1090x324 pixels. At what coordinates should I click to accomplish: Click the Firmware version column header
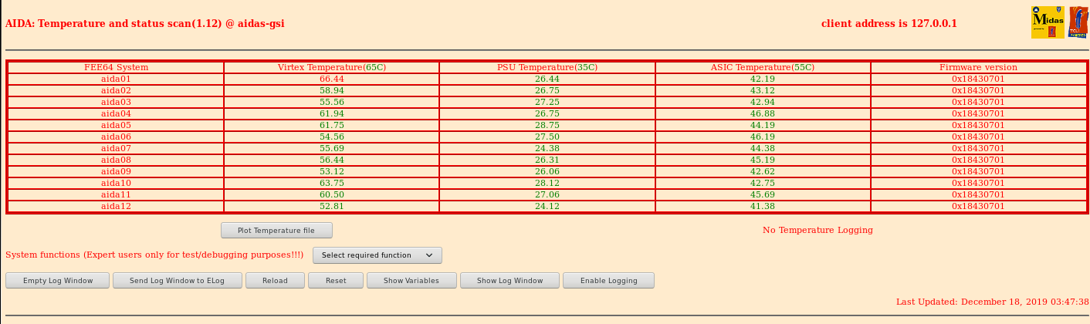pyautogui.click(x=978, y=68)
